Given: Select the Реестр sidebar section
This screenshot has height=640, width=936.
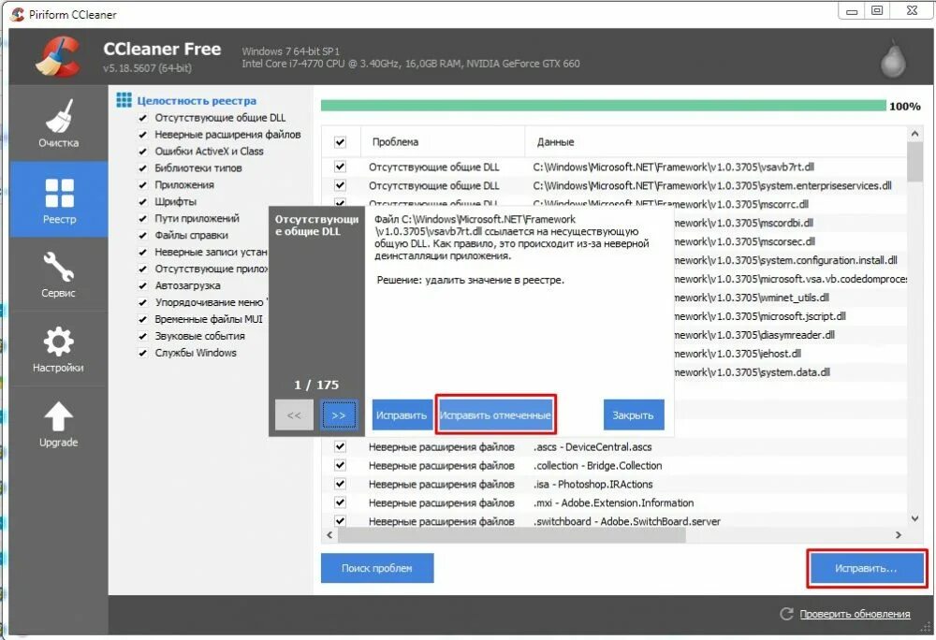Looking at the screenshot, I should click(58, 199).
